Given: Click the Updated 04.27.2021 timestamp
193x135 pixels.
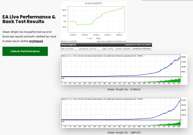Looking at the screenshot, I should [x=138, y=45].
